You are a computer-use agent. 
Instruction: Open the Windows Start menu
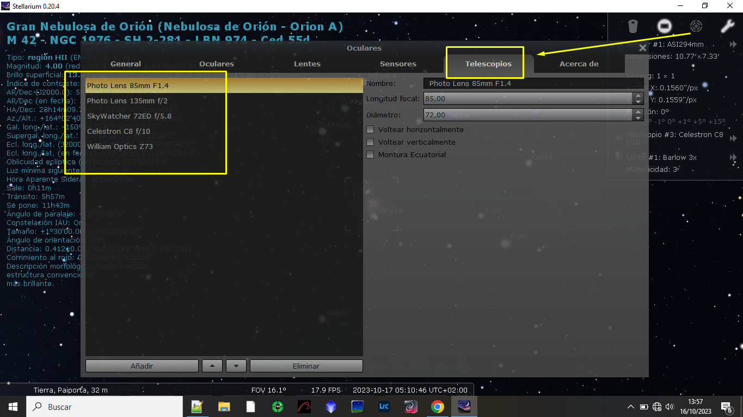pos(13,407)
